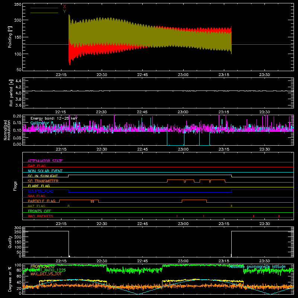Click the Normalized modulation axis title
The width and height of the screenshot is (298, 298).
[7, 130]
